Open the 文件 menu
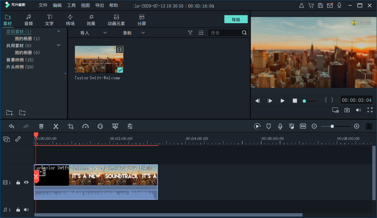This screenshot has width=377, height=218. tap(43, 5)
